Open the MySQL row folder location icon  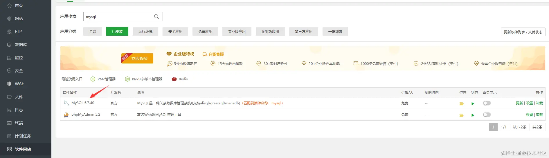coord(462,103)
